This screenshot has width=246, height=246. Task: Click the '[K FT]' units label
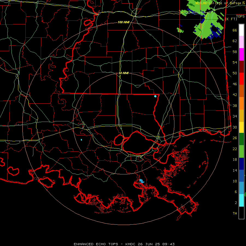click(231, 19)
